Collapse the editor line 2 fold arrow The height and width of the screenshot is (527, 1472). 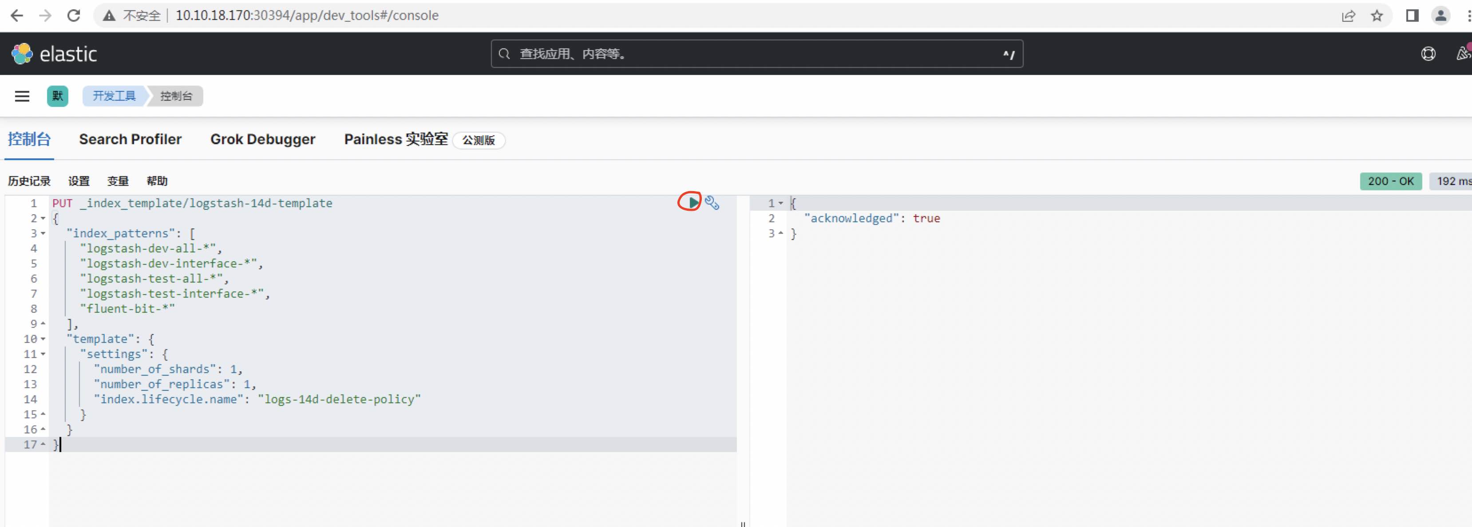tap(43, 219)
